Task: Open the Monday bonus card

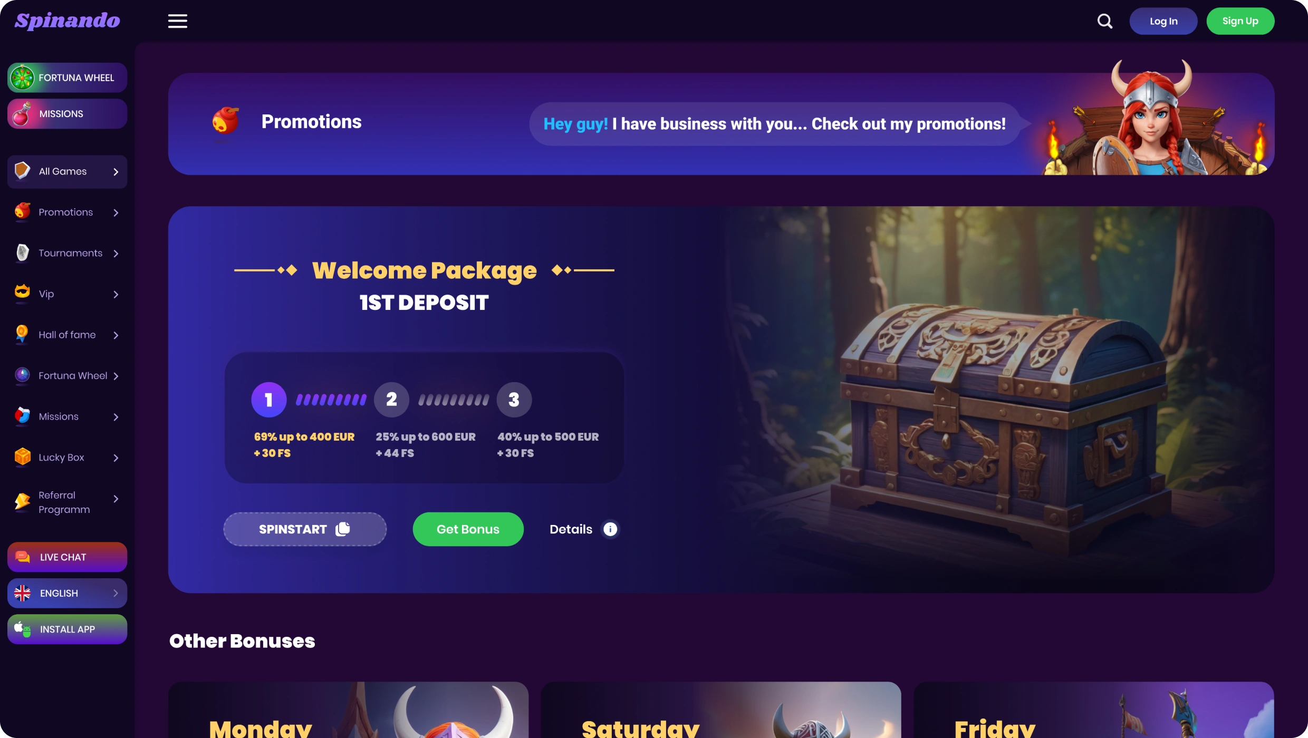Action: (x=348, y=710)
